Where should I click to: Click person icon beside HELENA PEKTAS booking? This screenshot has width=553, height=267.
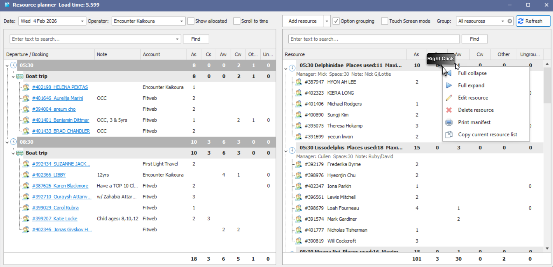26,87
